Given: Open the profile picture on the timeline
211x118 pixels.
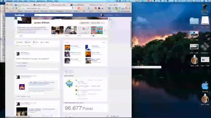Looking at the screenshot, I should pyautogui.click(x=24, y=20).
